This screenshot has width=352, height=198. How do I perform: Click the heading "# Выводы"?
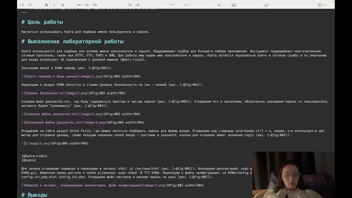click(34, 195)
